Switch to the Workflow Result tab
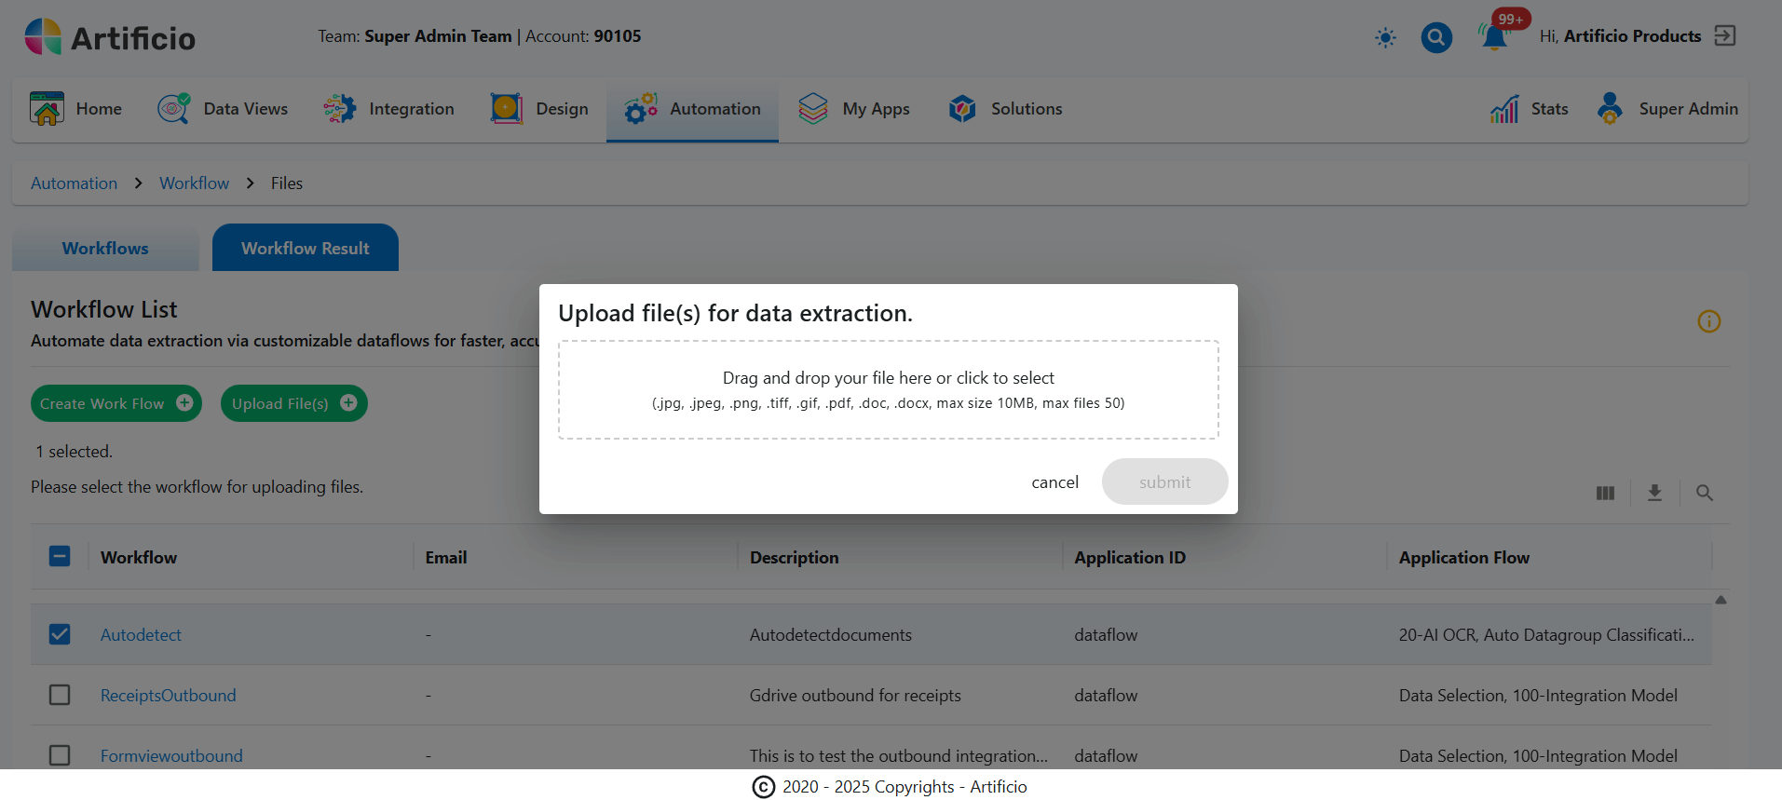 click(305, 249)
